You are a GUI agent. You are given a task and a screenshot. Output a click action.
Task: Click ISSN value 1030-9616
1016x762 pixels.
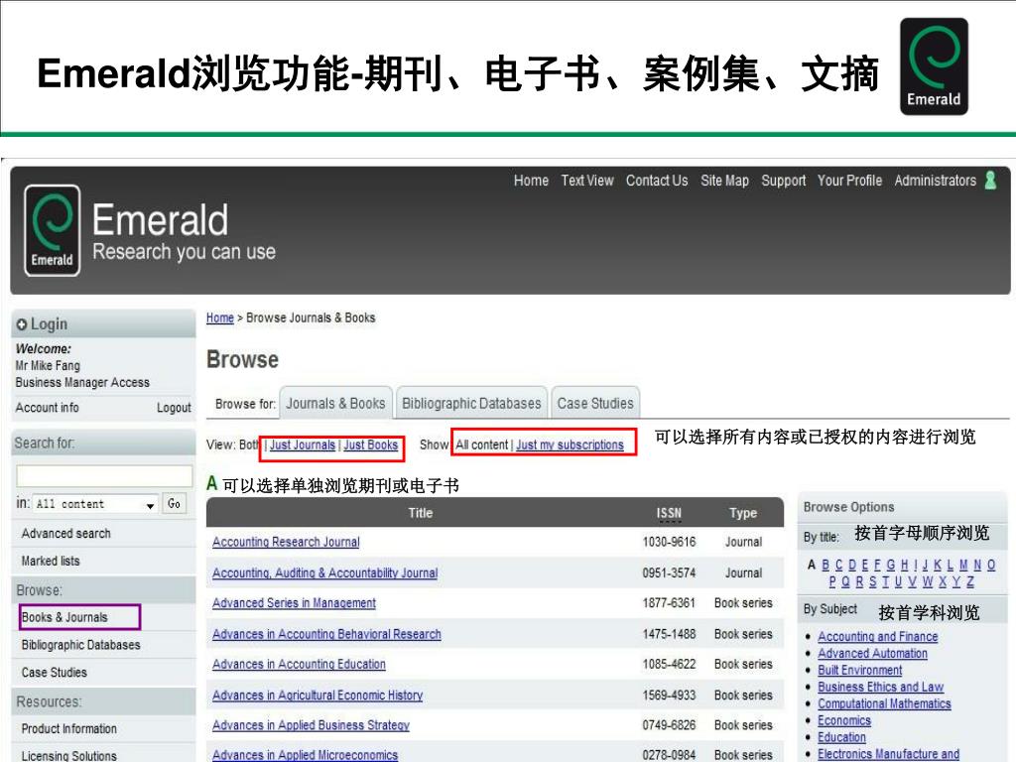(669, 542)
